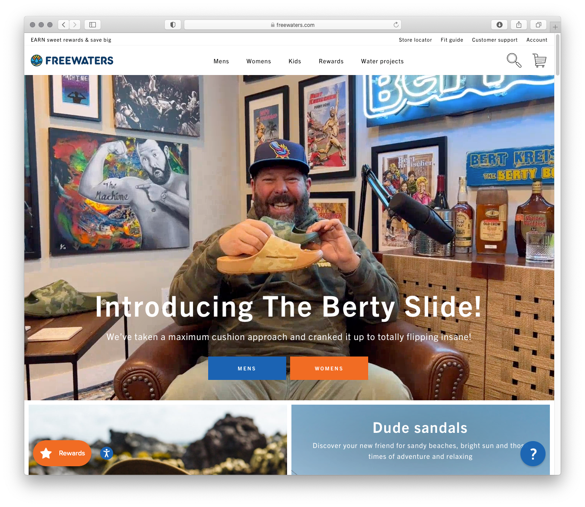The height and width of the screenshot is (507, 585).
Task: Reload the page with refresh icon
Action: (396, 25)
